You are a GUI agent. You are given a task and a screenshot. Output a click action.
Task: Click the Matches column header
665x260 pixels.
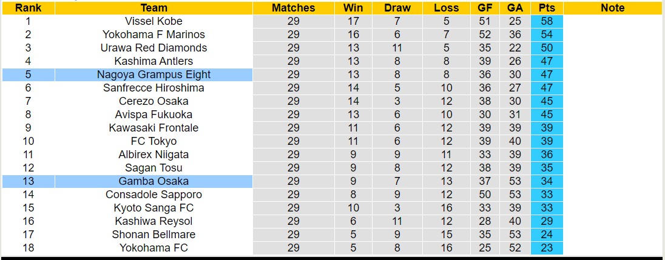[293, 8]
